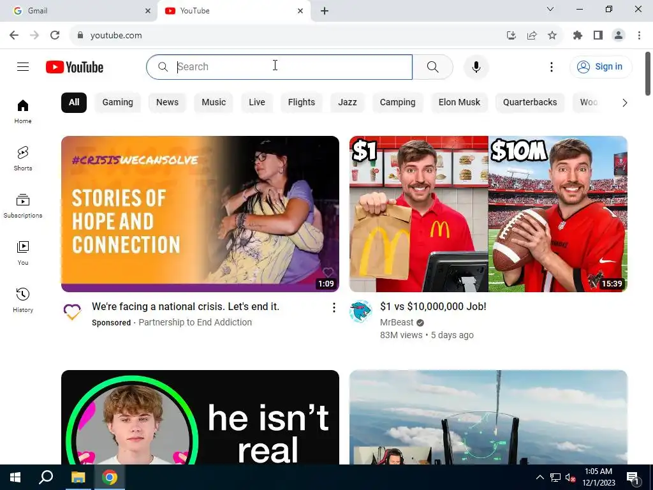Select the Jazz chip
This screenshot has width=653, height=490.
tap(348, 103)
